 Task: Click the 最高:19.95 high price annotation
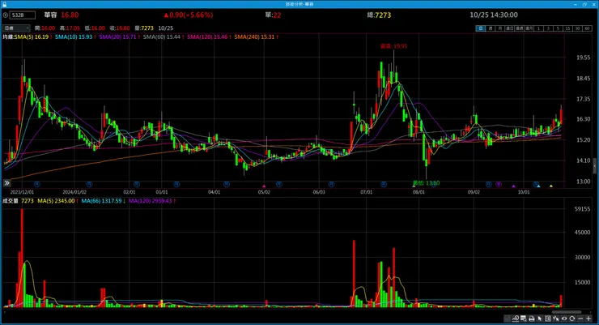tap(393, 46)
